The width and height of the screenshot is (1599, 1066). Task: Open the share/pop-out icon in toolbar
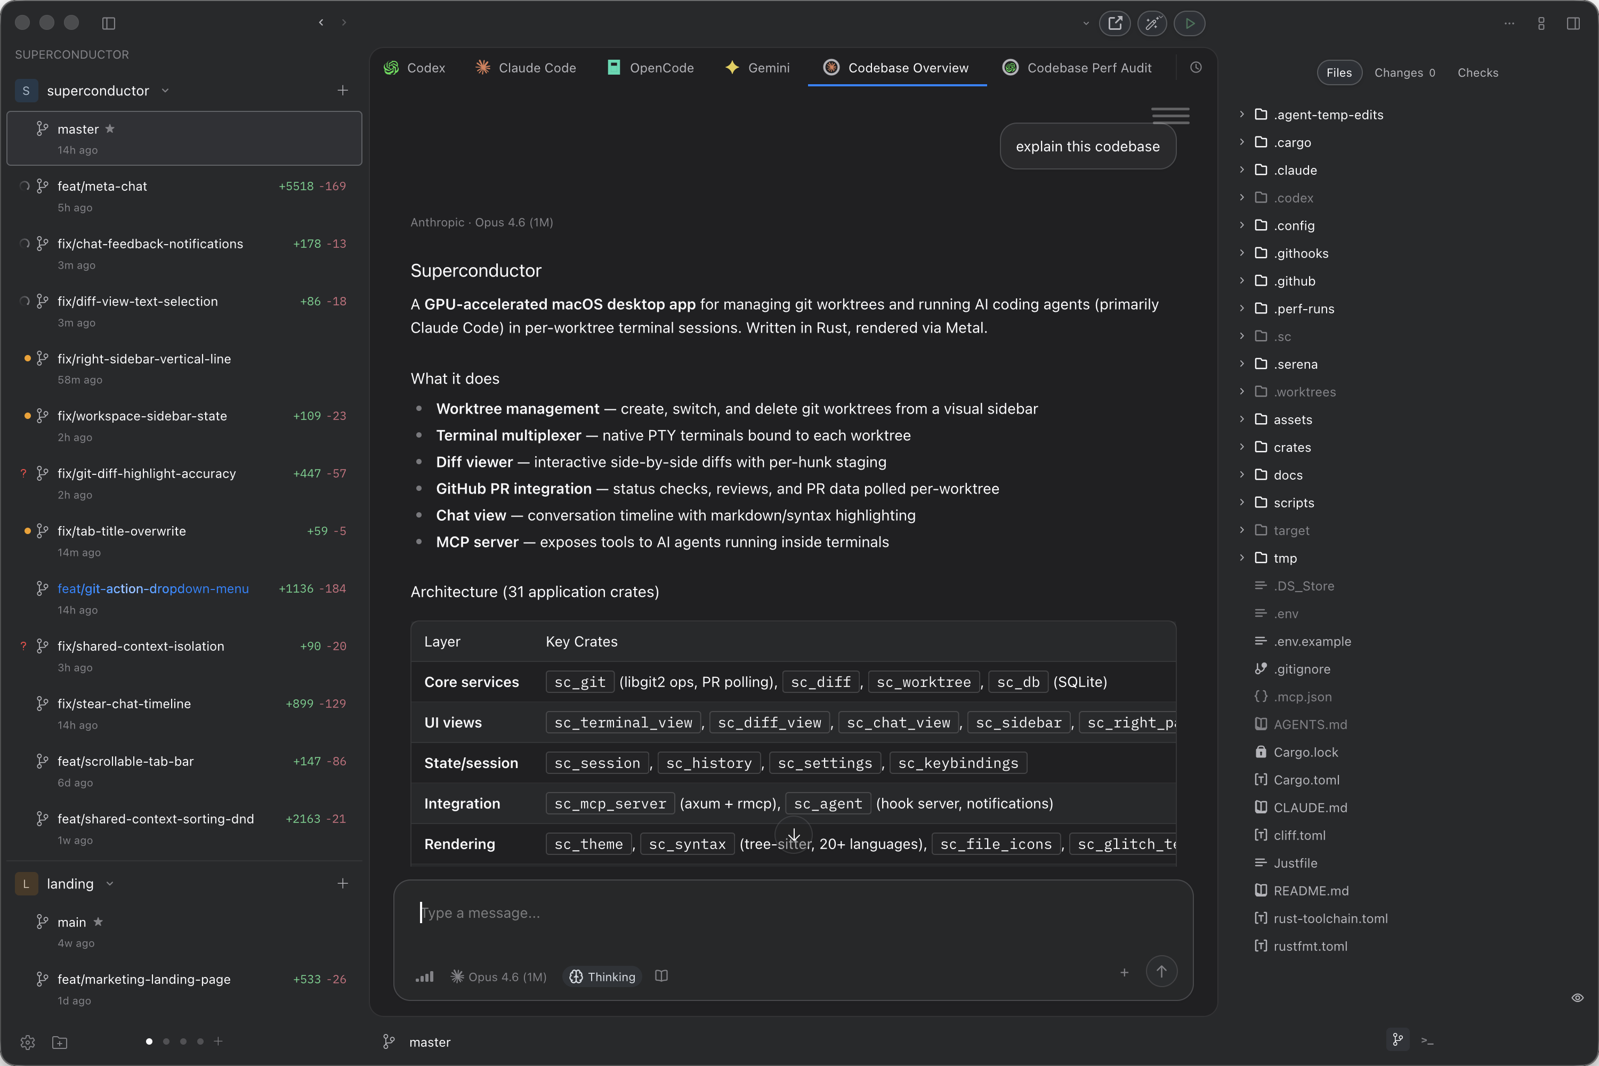coord(1115,23)
